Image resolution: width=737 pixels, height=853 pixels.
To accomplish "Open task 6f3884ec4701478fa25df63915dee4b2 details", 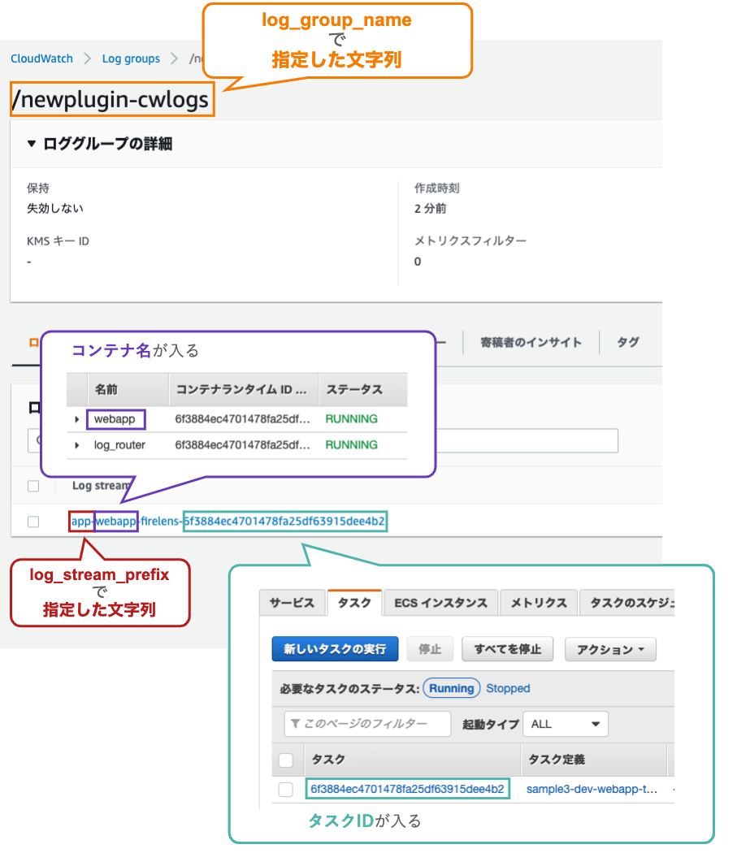I will point(408,789).
